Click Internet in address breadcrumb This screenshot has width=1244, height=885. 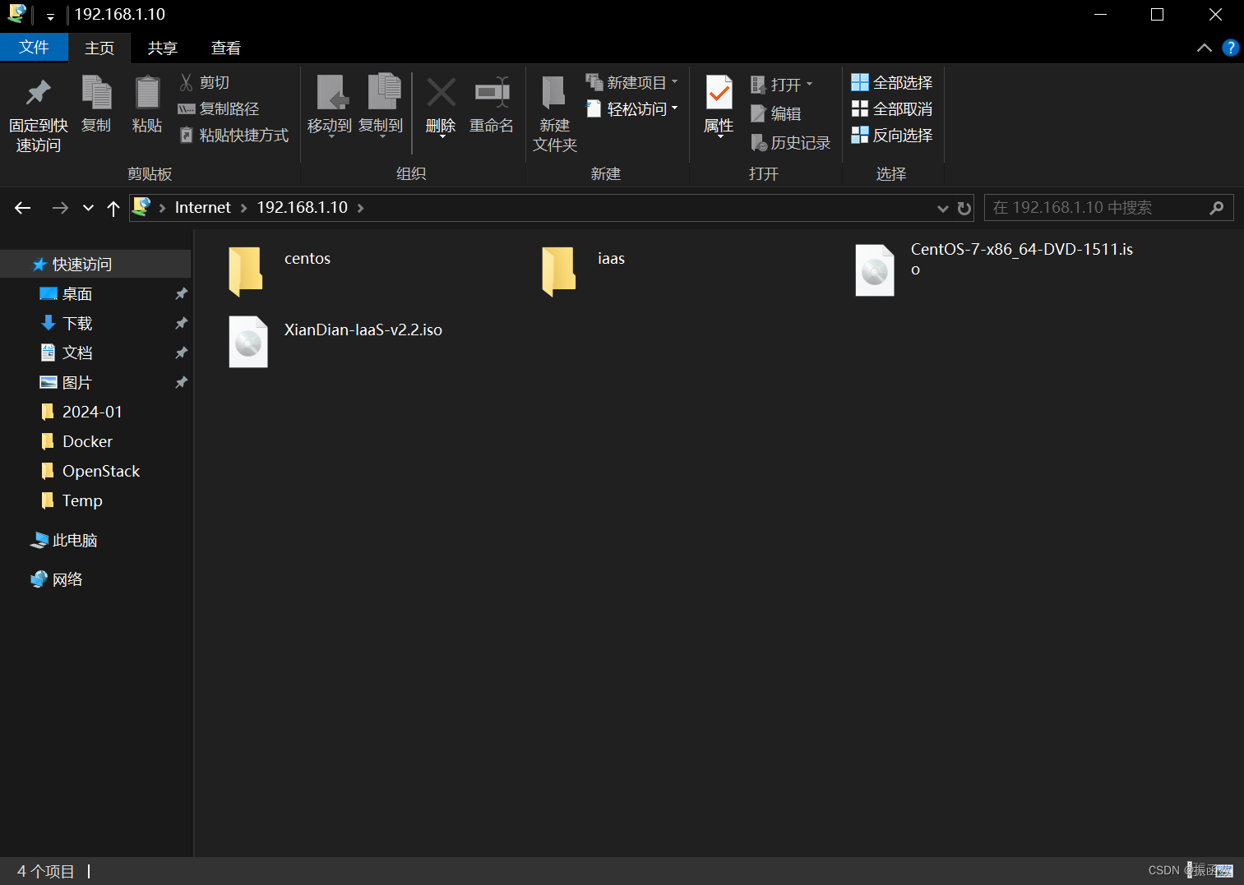[202, 207]
